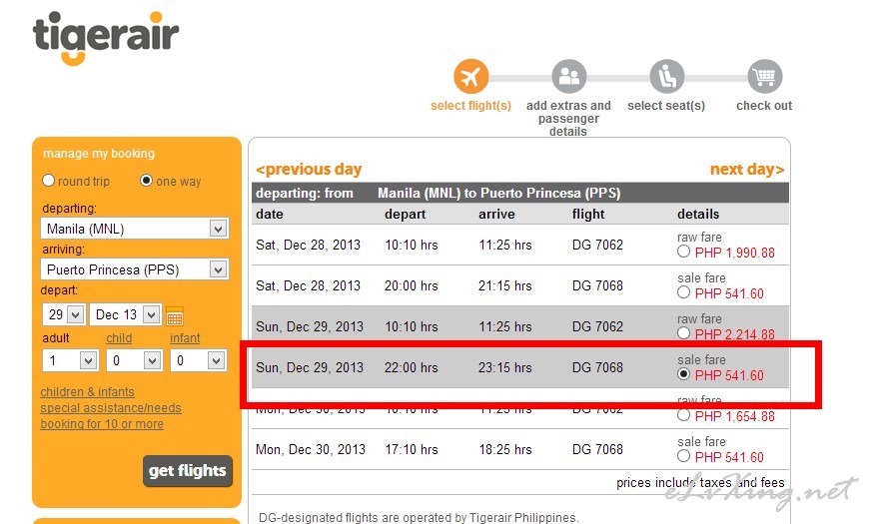Open the calendar date picker icon
869x524 pixels.
pos(175,317)
